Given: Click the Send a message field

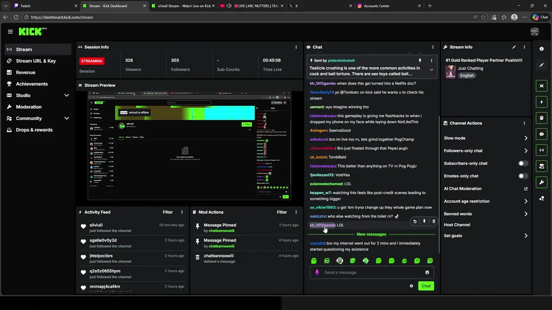Looking at the screenshot, I should point(371,272).
